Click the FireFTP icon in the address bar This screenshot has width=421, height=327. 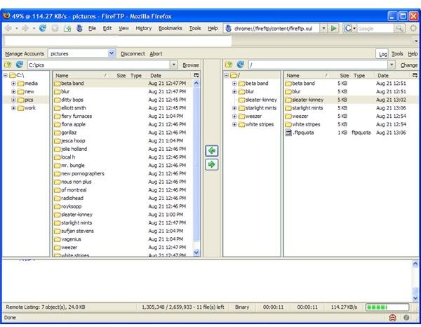pos(229,28)
